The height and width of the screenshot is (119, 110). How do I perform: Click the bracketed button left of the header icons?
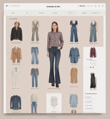82,6
